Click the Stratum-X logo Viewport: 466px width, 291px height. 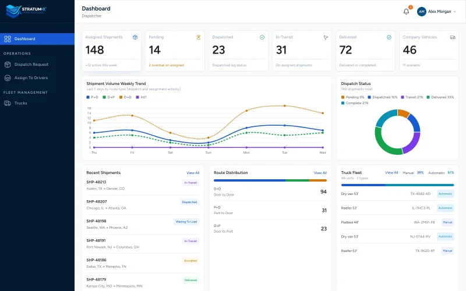(26, 11)
